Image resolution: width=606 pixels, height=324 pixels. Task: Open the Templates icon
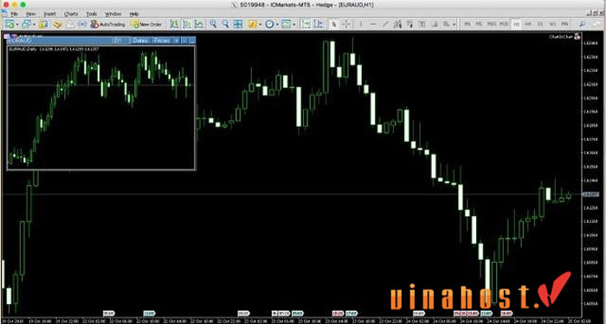286,24
